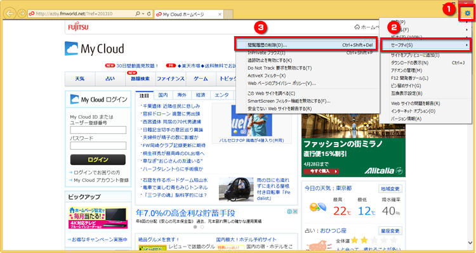Click the browser forward arrow button
This screenshot has height=253, width=476.
point(22,14)
